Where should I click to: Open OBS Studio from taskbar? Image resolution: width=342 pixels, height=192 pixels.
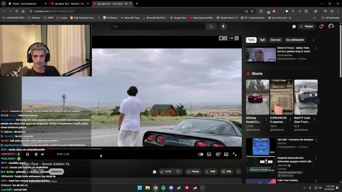[x=203, y=188]
